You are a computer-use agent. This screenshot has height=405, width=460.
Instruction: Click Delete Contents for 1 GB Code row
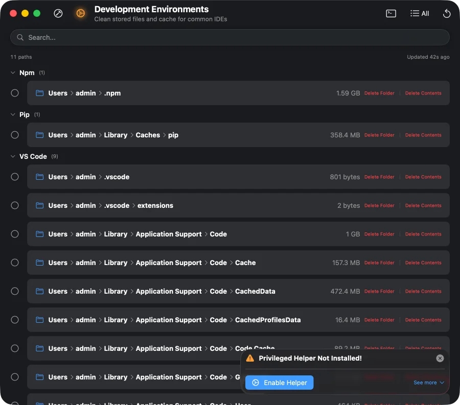click(423, 234)
